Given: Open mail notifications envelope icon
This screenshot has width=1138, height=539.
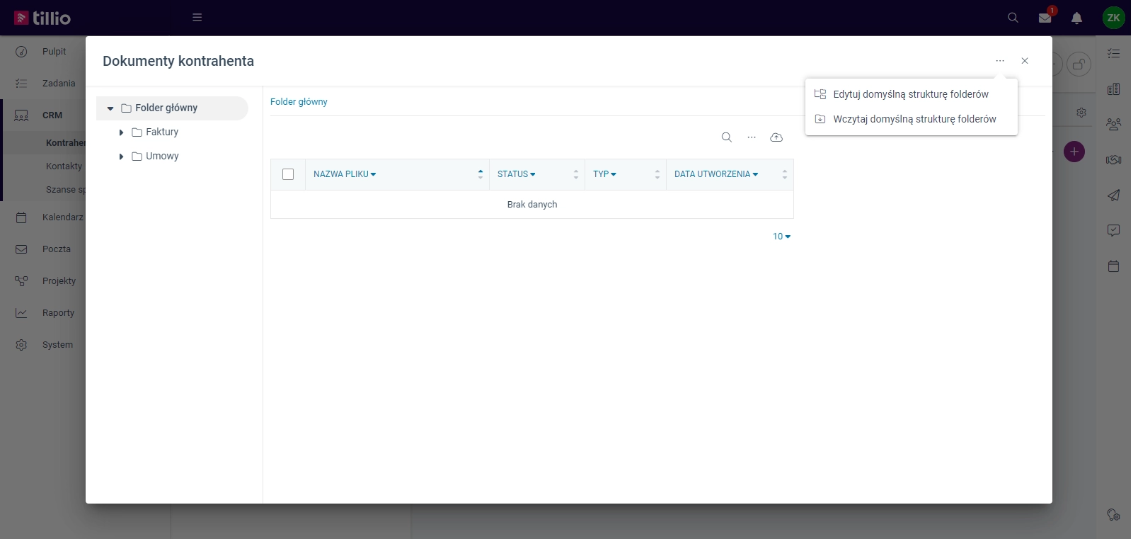Looking at the screenshot, I should 1045,18.
